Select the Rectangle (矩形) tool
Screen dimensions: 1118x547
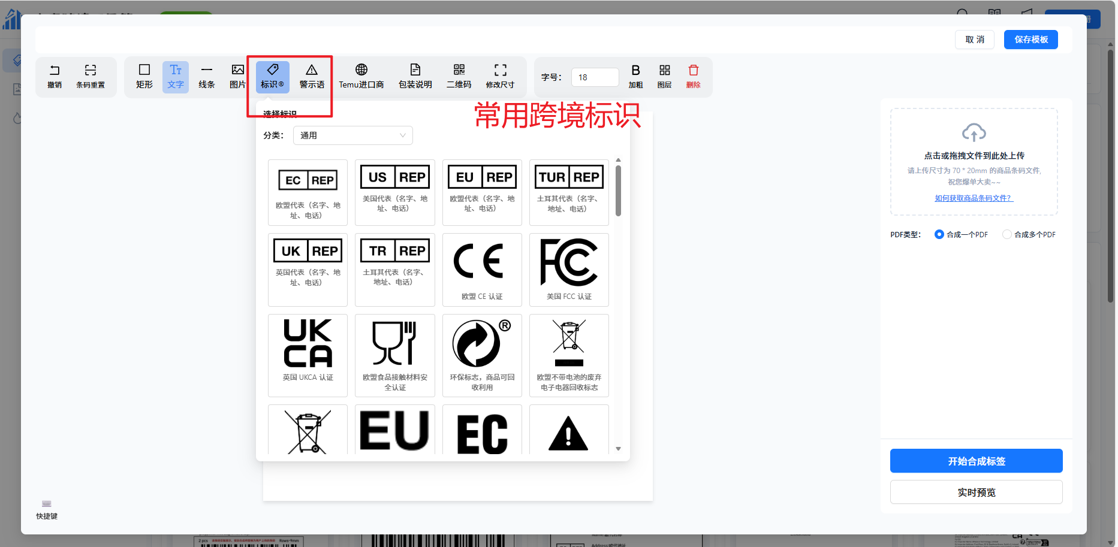click(144, 77)
